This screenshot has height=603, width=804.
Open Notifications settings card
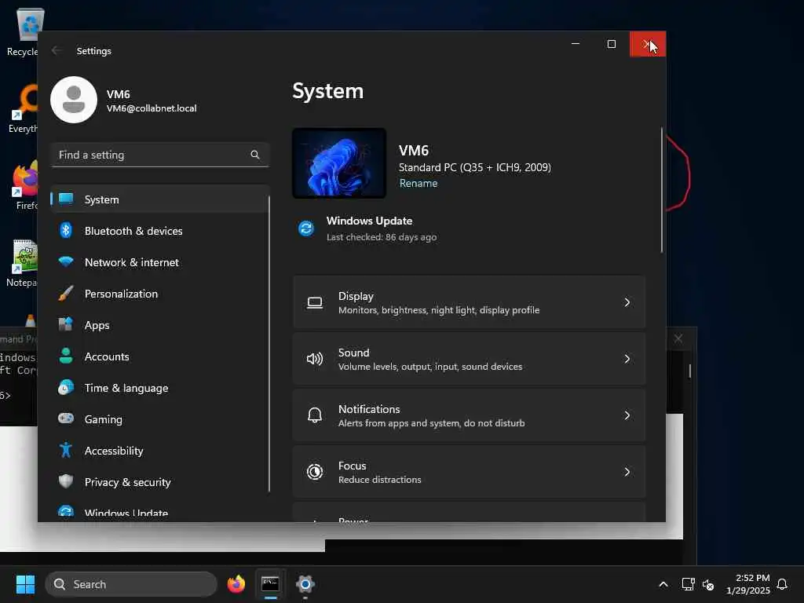tap(469, 415)
